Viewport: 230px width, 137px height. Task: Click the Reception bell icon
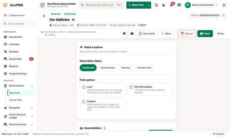pos(5,108)
